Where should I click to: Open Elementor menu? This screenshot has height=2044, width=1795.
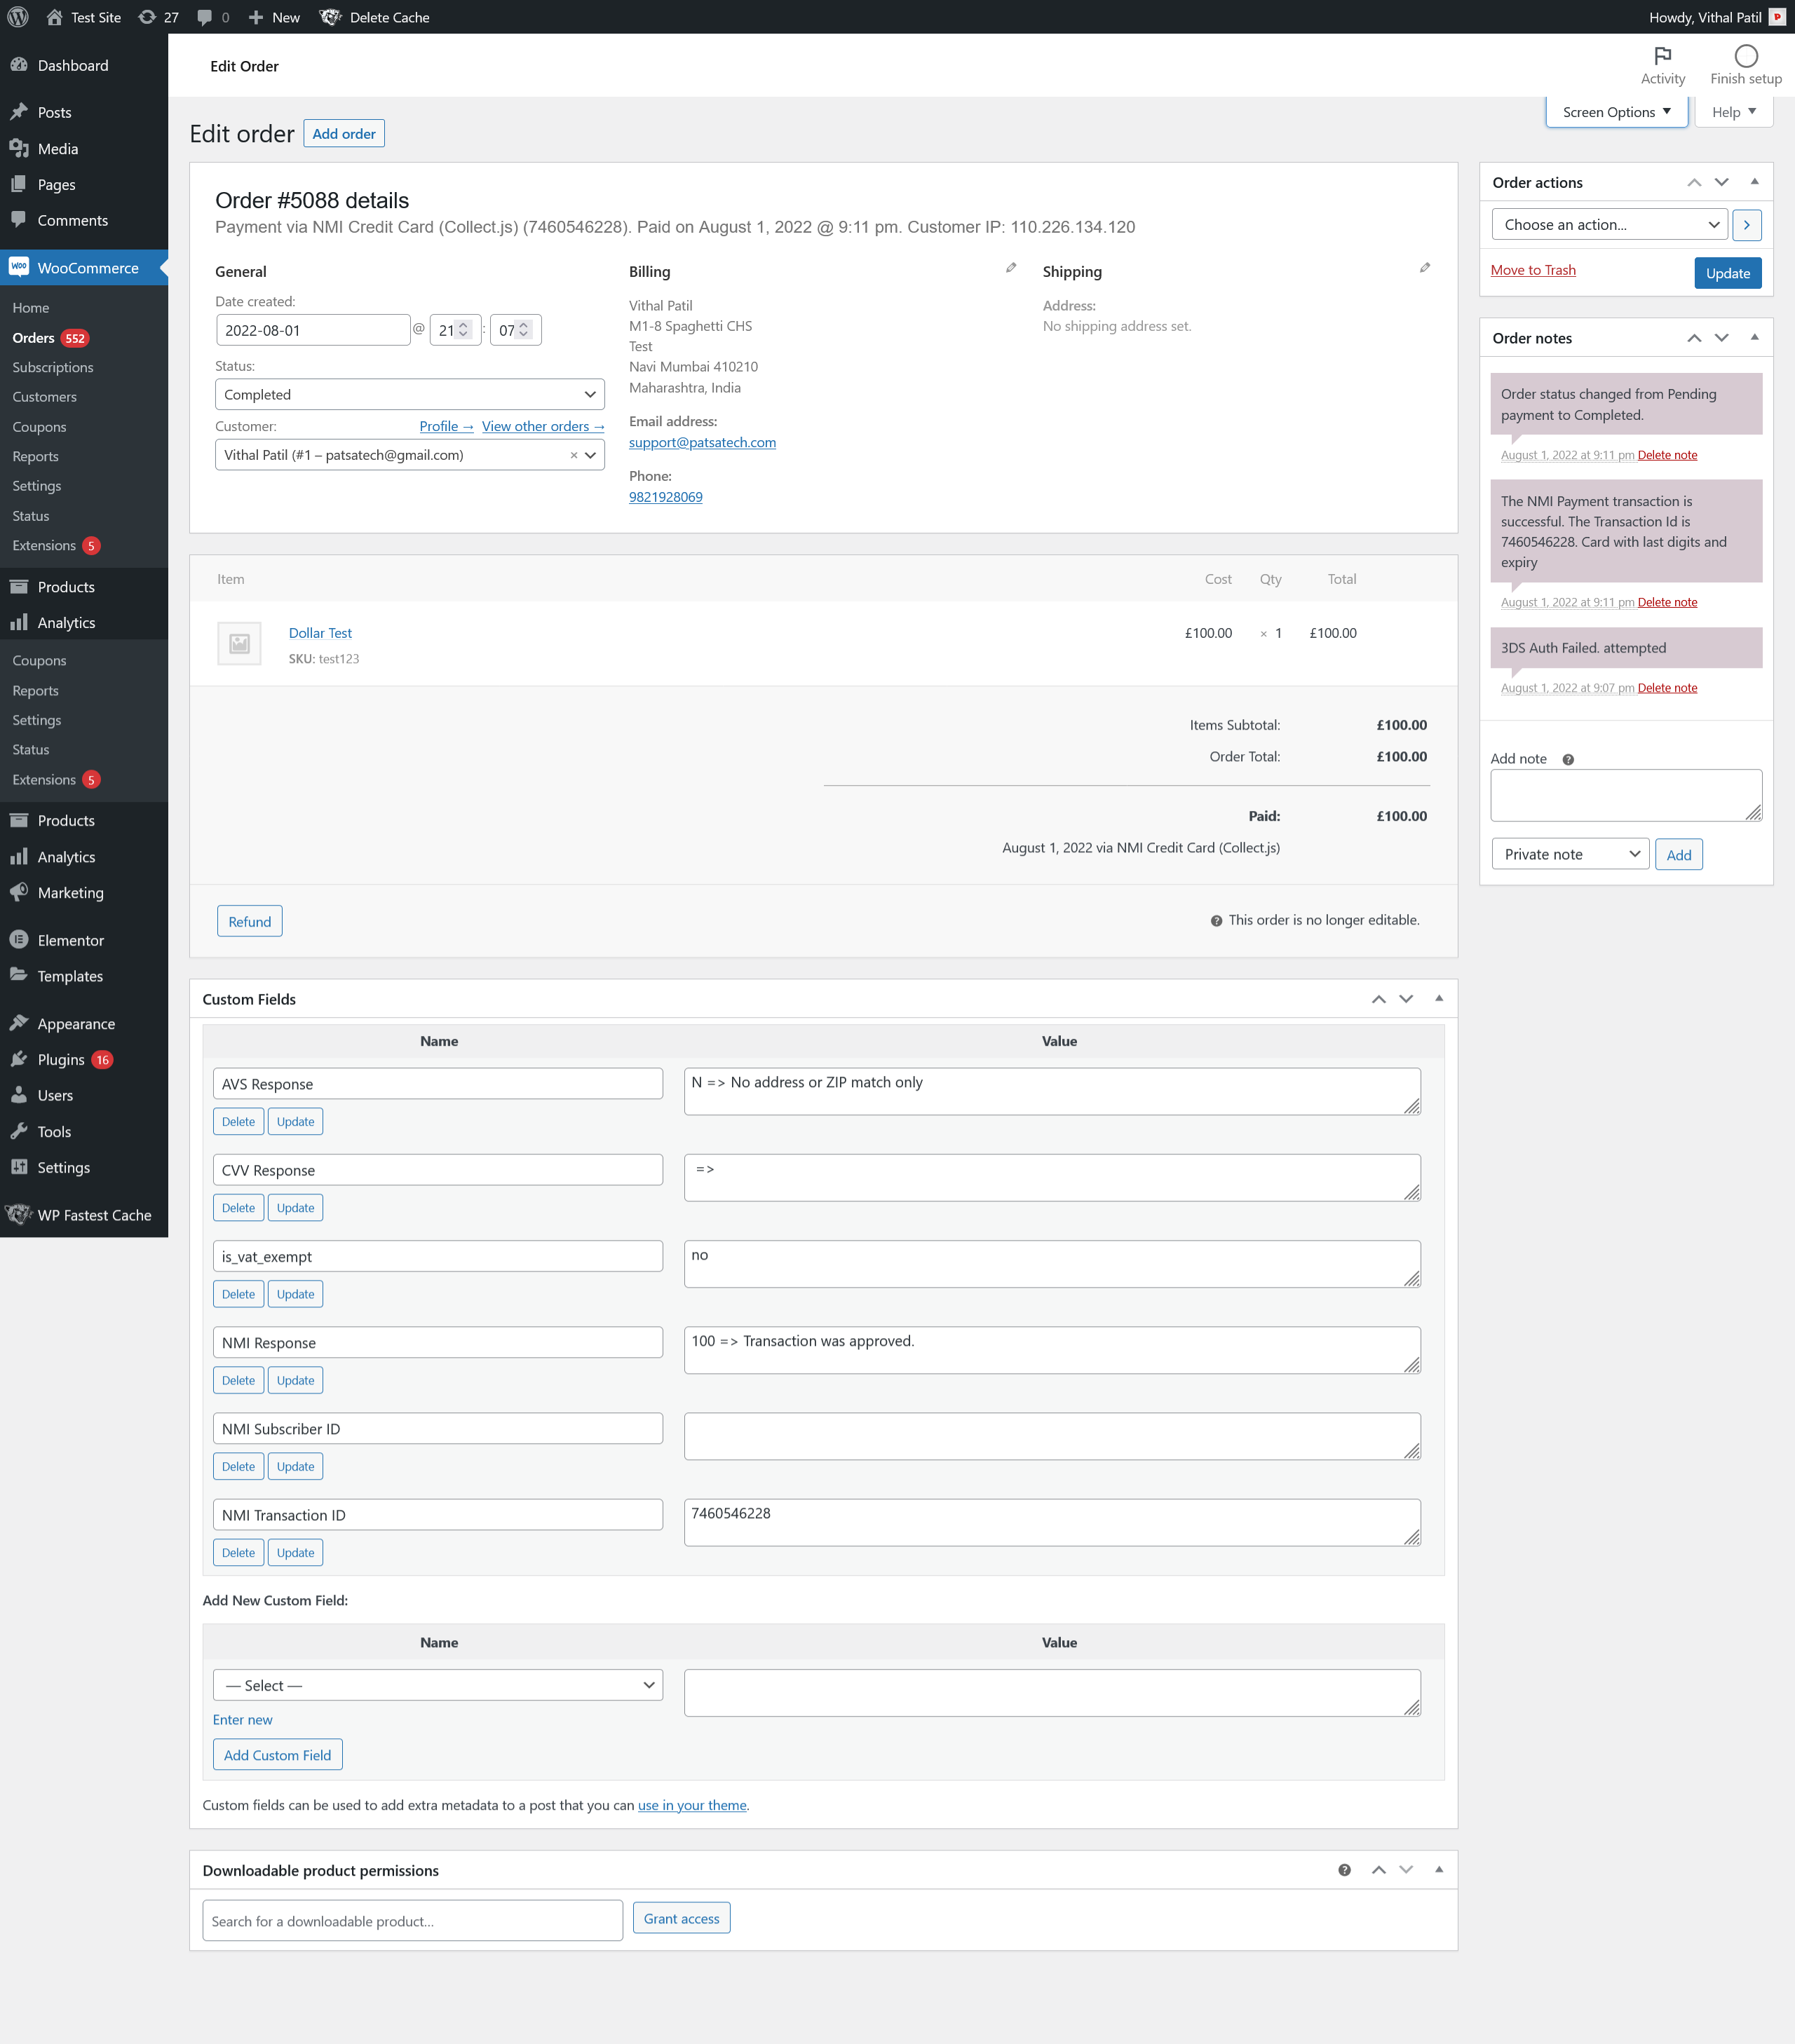pyautogui.click(x=84, y=940)
